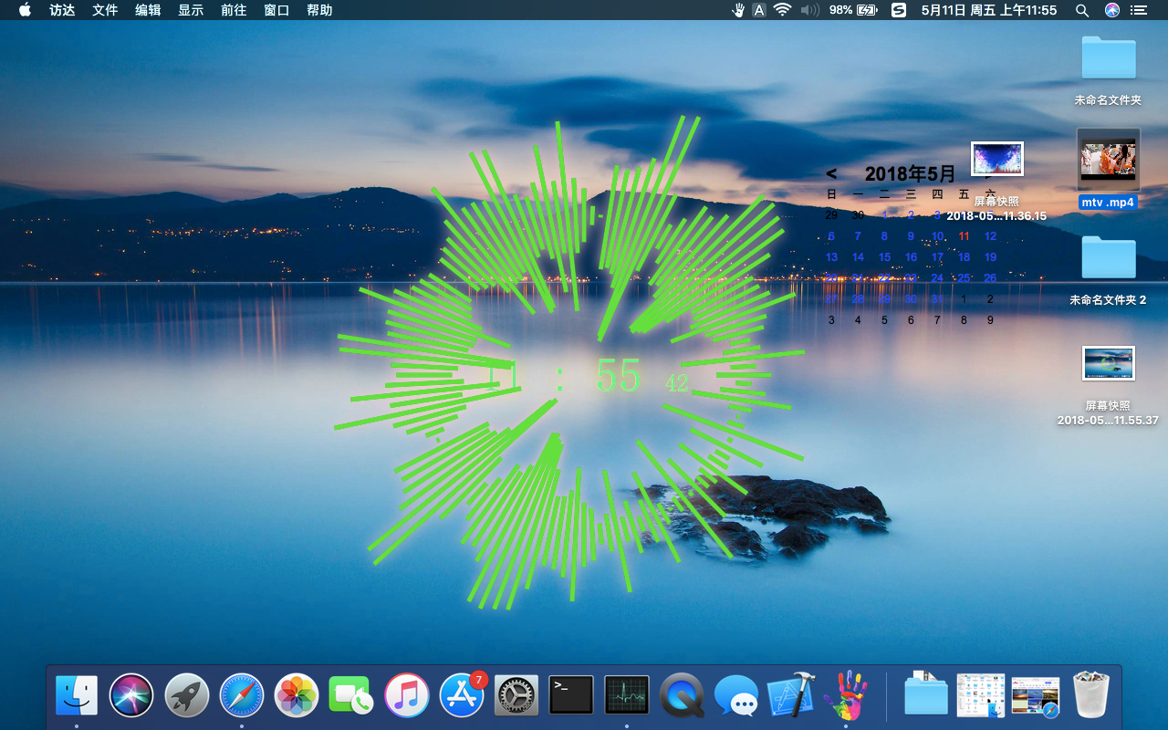This screenshot has height=730, width=1168.
Task: Open the 前往 menu
Action: (x=234, y=10)
